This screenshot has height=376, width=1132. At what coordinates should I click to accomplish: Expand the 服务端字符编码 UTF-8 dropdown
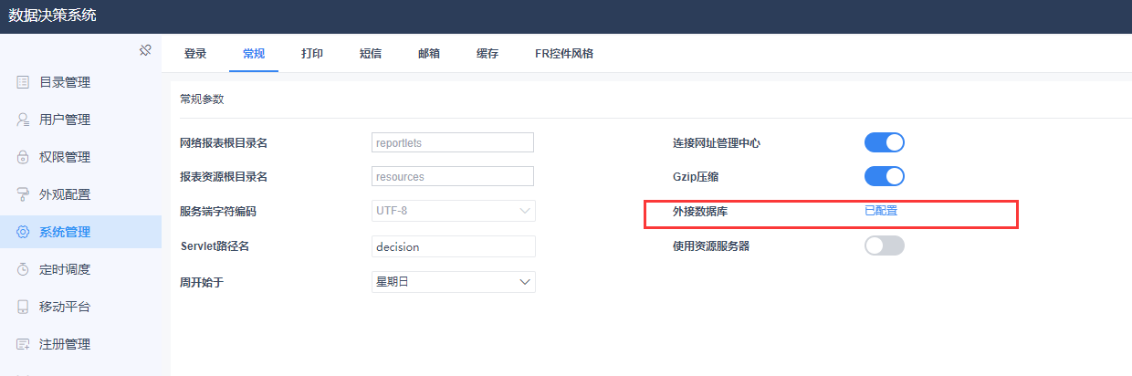tap(453, 211)
